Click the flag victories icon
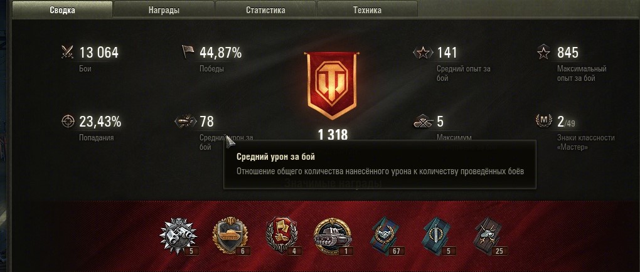Image resolution: width=640 pixels, height=272 pixels. [x=188, y=52]
